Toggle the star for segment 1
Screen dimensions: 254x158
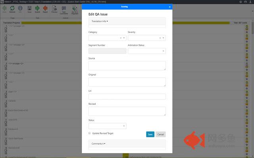[x=247, y=32]
